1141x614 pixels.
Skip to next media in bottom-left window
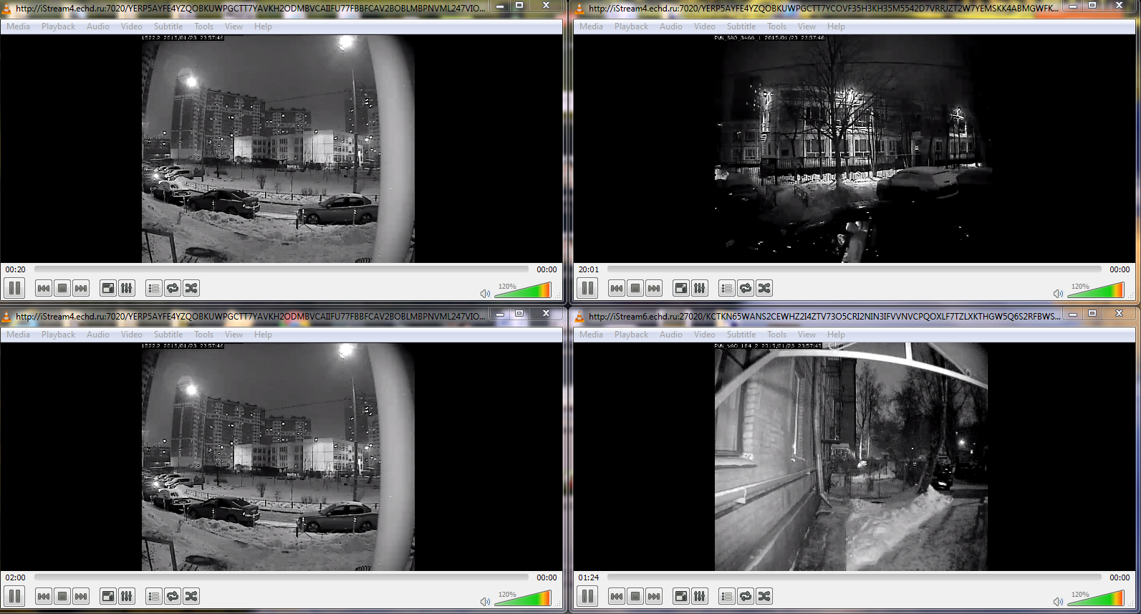click(81, 596)
